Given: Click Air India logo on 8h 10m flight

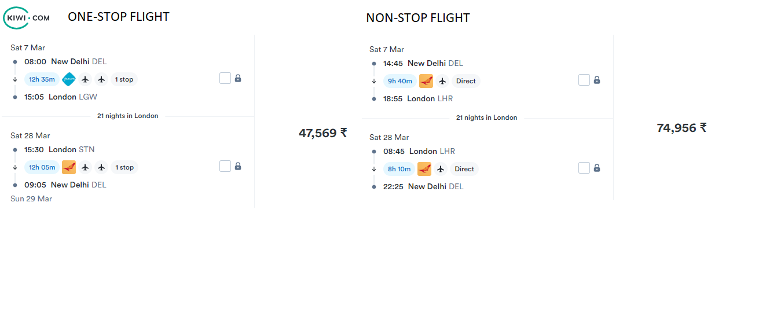Looking at the screenshot, I should click(424, 169).
